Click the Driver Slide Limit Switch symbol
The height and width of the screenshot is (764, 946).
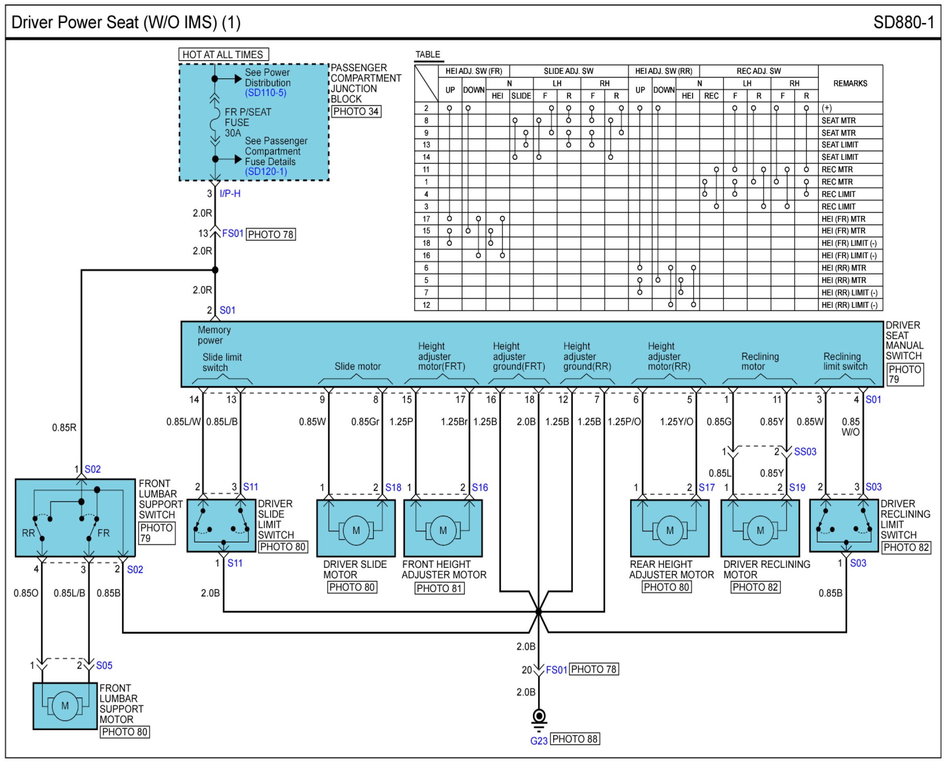point(221,525)
